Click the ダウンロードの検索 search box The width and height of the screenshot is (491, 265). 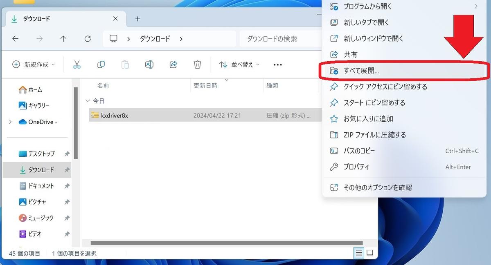(x=280, y=39)
